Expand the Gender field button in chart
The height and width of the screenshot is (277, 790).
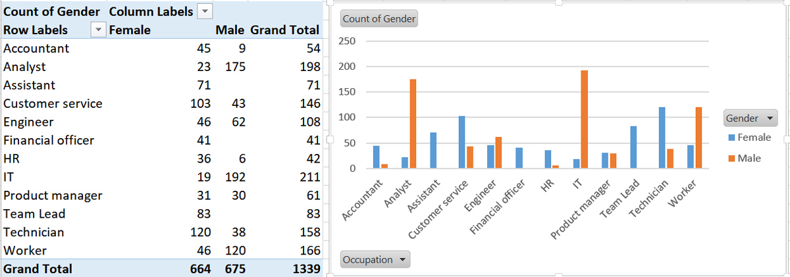click(x=750, y=118)
